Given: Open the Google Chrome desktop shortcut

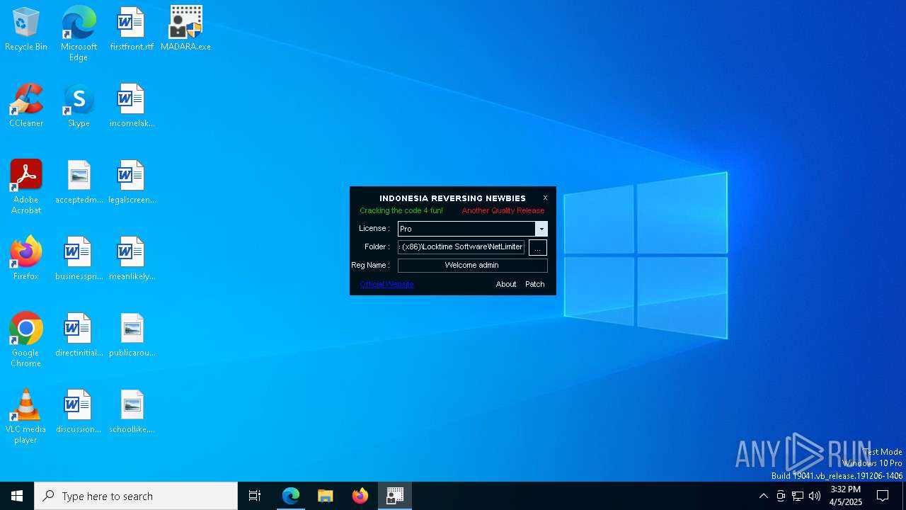Looking at the screenshot, I should click(x=26, y=340).
